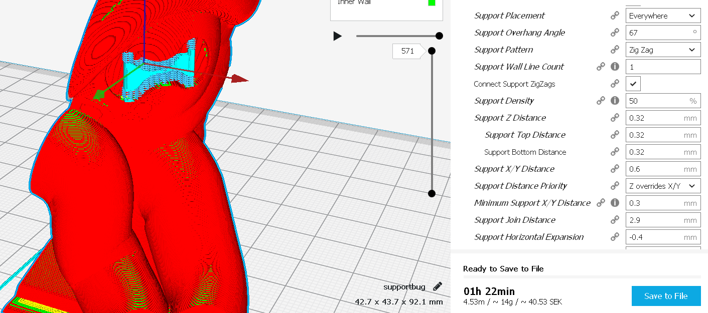Play the layer simulation
This screenshot has height=313, width=708.
click(337, 36)
